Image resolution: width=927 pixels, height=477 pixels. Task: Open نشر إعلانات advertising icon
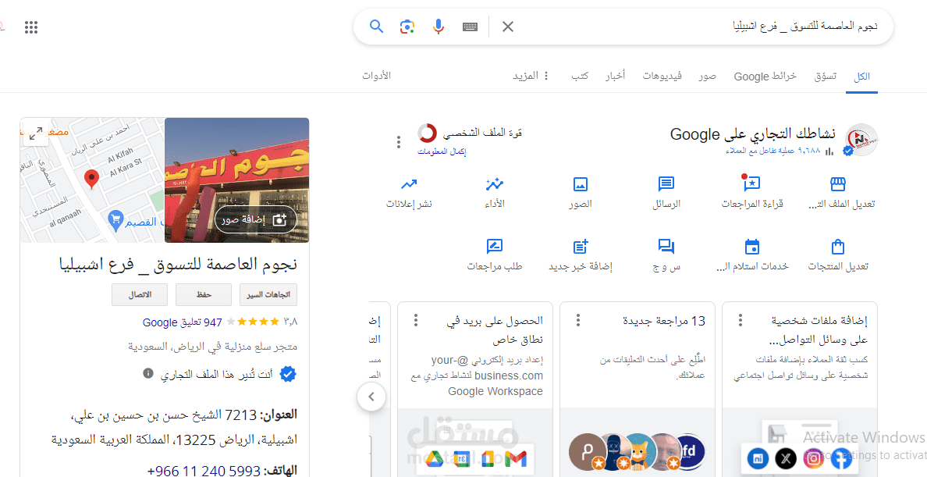(x=409, y=183)
